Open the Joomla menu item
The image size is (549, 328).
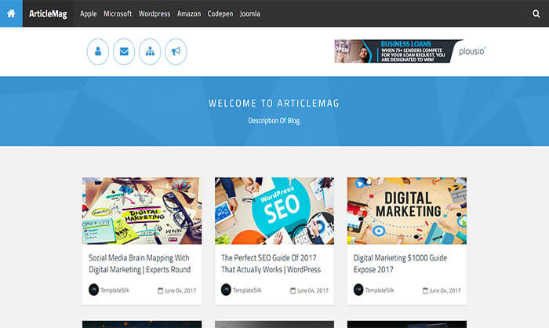tap(250, 13)
